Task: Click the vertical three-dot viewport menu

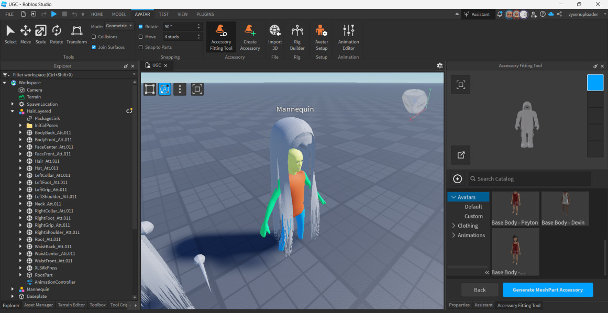Action: 180,89
